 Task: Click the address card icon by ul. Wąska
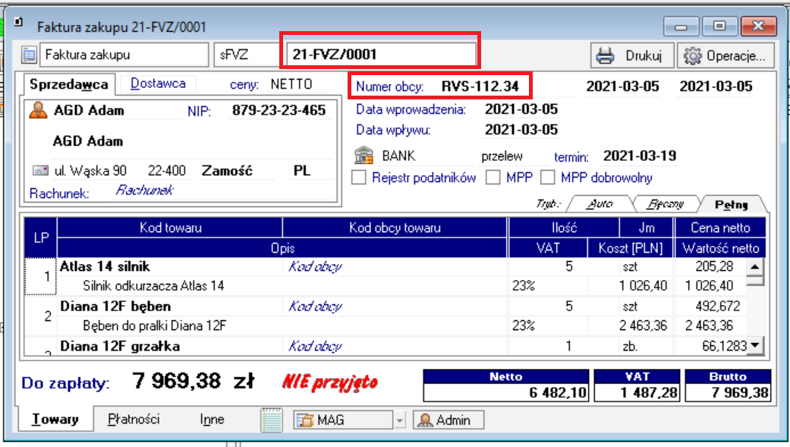tap(40, 171)
